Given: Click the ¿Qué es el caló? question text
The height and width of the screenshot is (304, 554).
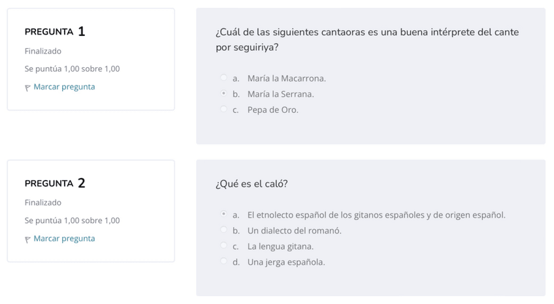Looking at the screenshot, I should point(252,184).
